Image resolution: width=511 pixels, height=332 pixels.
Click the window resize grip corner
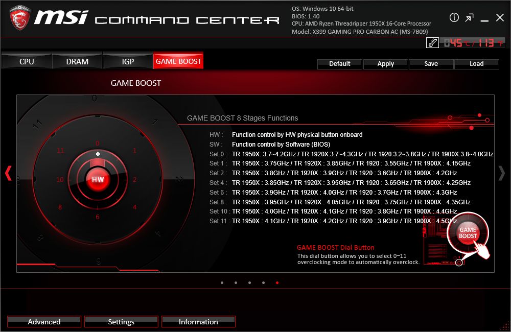505,326
